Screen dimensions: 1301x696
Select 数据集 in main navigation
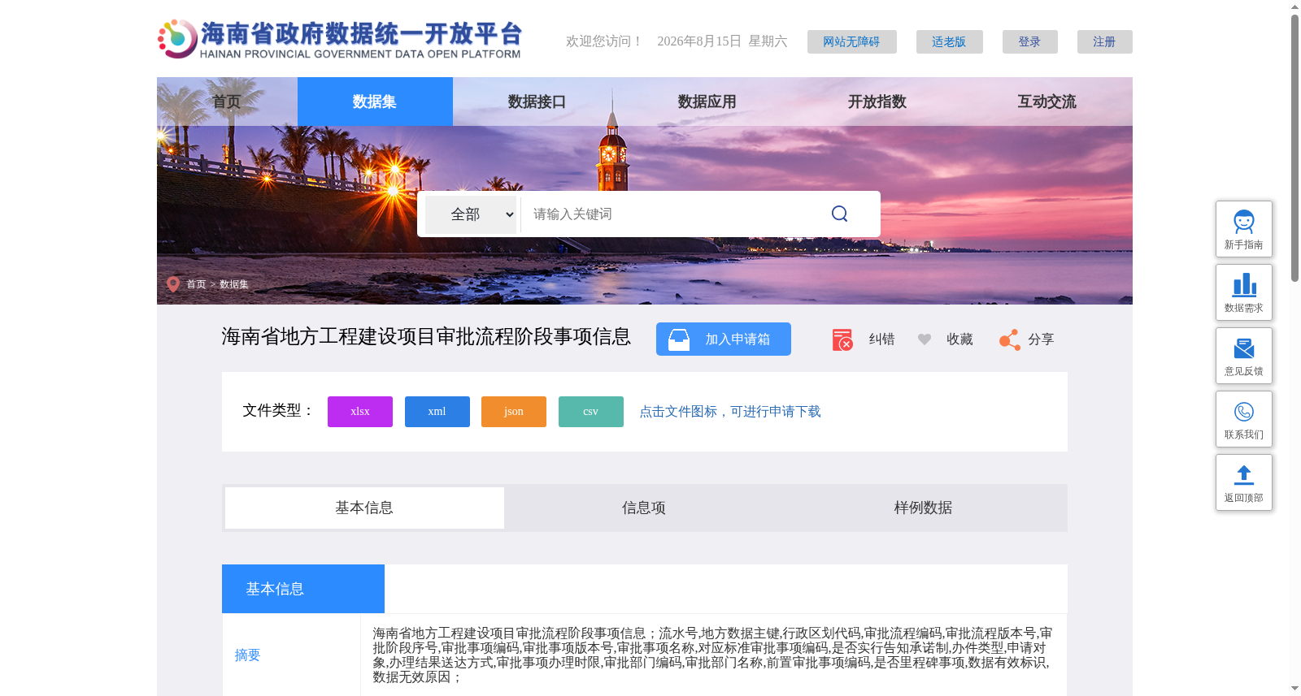pos(375,102)
